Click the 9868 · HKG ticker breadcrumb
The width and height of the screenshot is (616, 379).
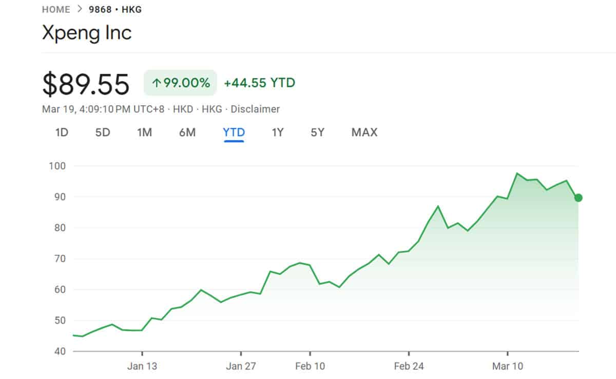click(114, 9)
